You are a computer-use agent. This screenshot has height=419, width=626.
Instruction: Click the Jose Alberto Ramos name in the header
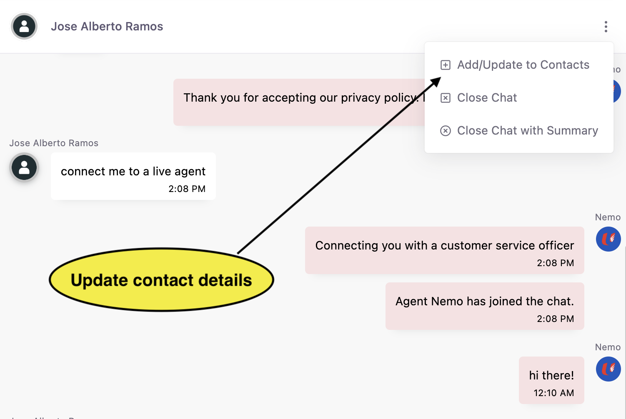point(107,26)
